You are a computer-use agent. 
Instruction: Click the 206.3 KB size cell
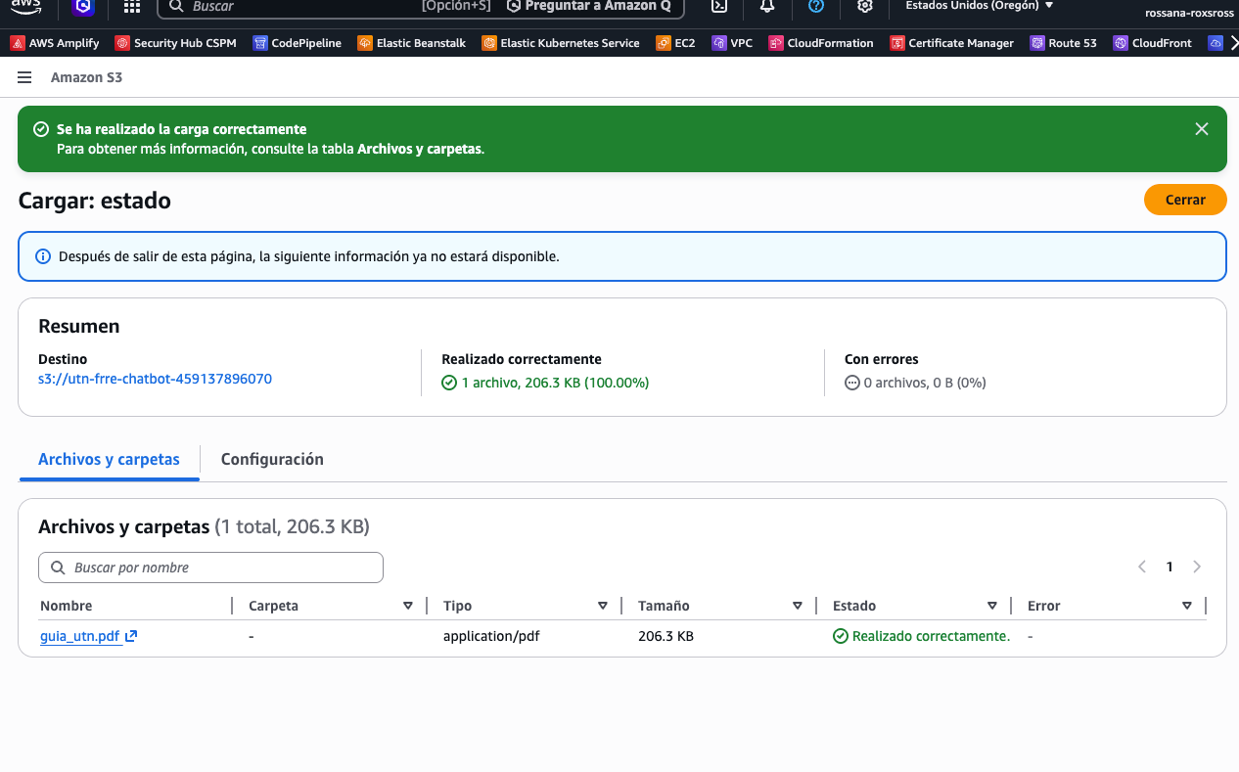tap(665, 636)
